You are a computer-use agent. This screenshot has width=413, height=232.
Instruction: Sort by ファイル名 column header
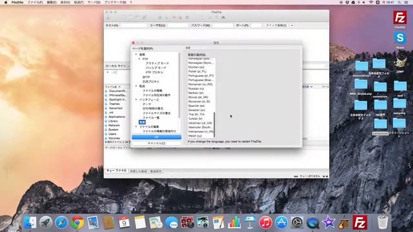(113, 86)
